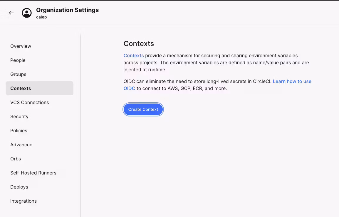Select the Integrations sidebar item
The image size is (339, 217).
(24, 201)
